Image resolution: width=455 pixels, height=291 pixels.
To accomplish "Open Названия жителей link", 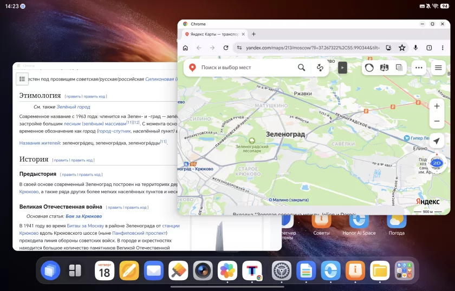I will point(40,143).
